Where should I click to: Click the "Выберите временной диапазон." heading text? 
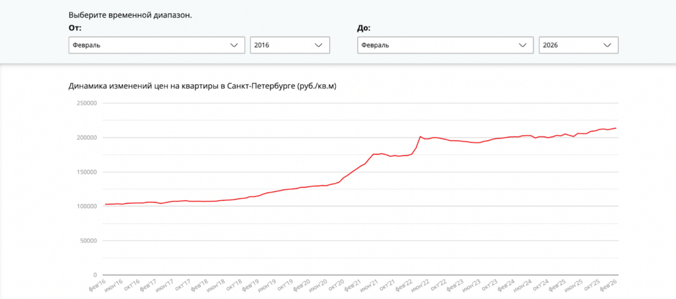(130, 14)
